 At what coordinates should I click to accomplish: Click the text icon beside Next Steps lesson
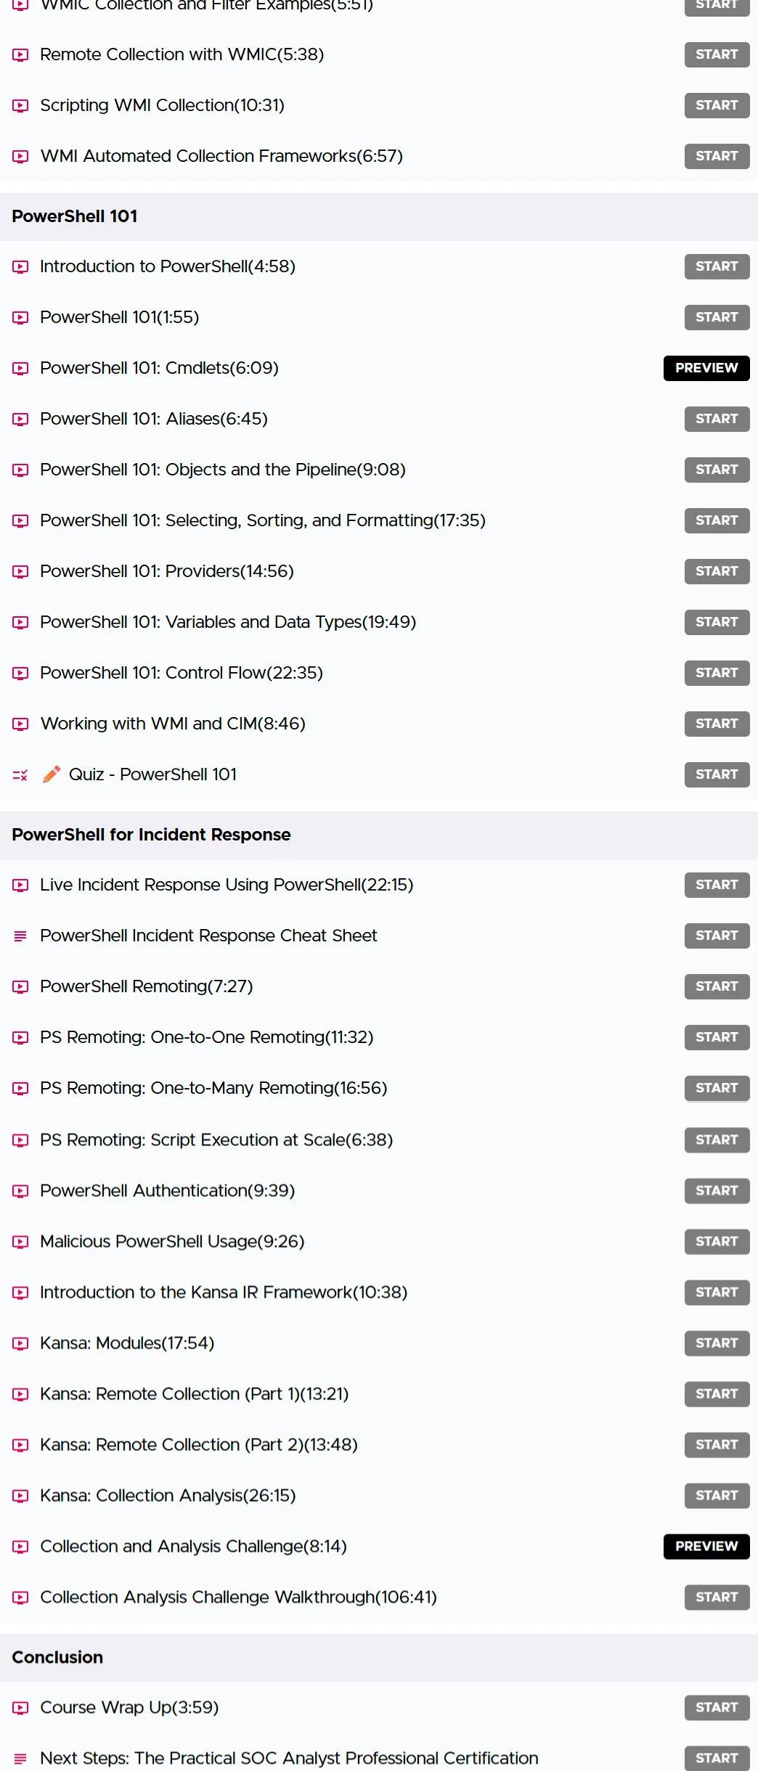click(20, 1759)
